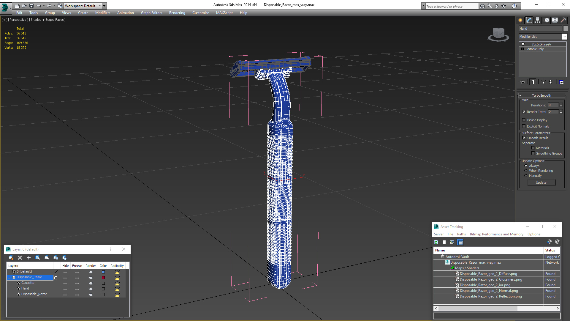
Task: Toggle the Smooth Result checkbox
Action: 524,138
